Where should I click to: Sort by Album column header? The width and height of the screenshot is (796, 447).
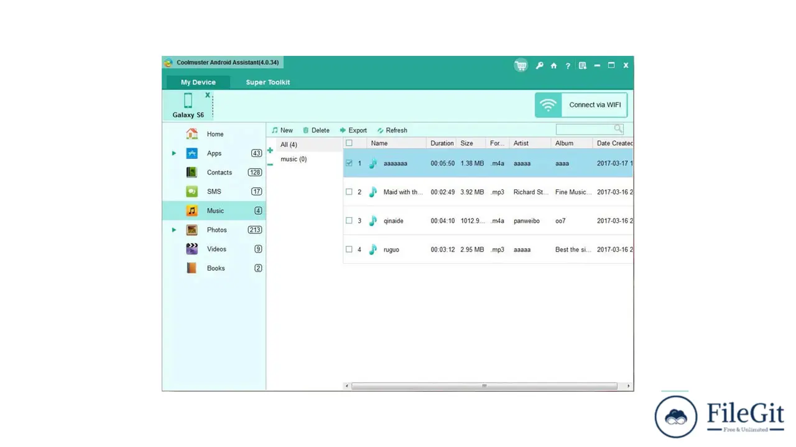[x=572, y=143]
